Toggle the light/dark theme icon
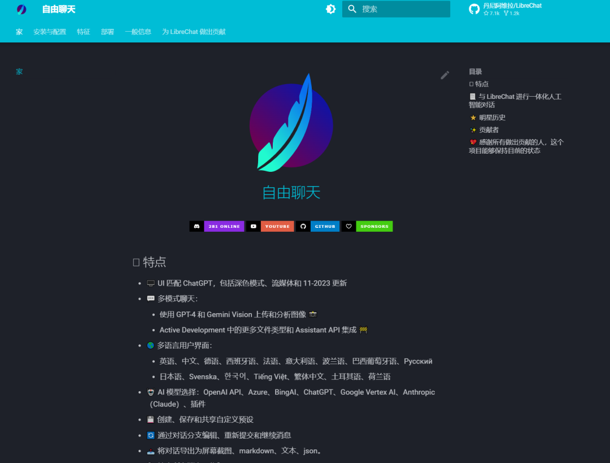The height and width of the screenshot is (463, 610). [330, 9]
